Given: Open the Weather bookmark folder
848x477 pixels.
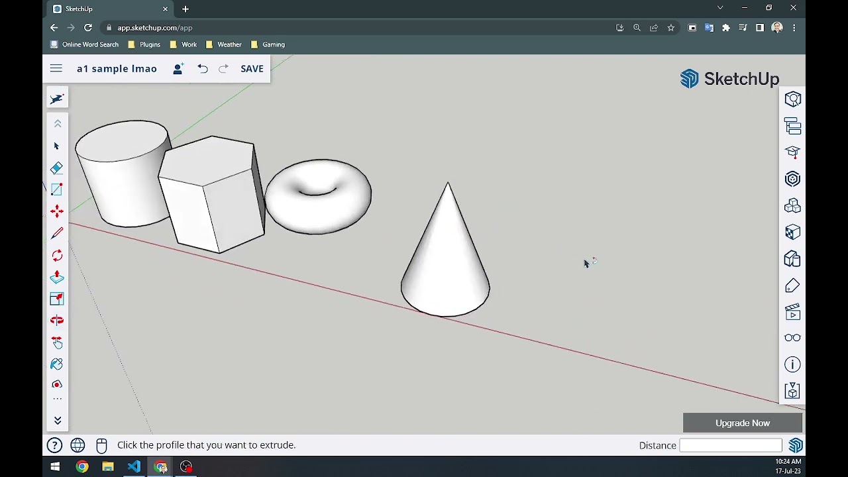Looking at the screenshot, I should [x=224, y=44].
